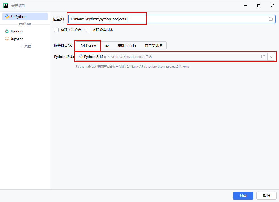This screenshot has width=279, height=202.
Task: Click the Django icon in sidebar
Action: pyautogui.click(x=7, y=31)
